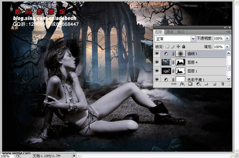Switch to the 通道 (Channels) tab

[x=170, y=32]
